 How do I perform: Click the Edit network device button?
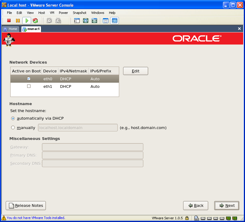coord(135,71)
